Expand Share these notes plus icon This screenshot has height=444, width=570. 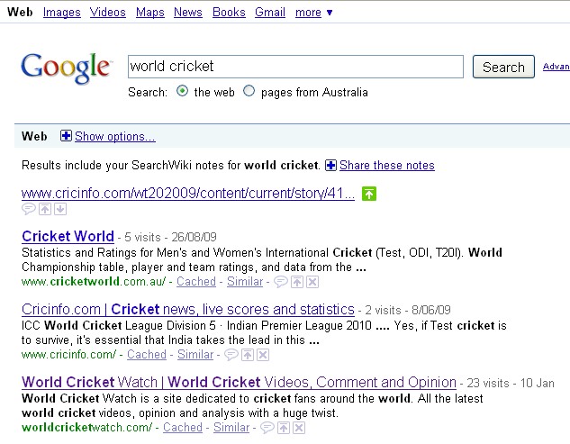pos(330,166)
